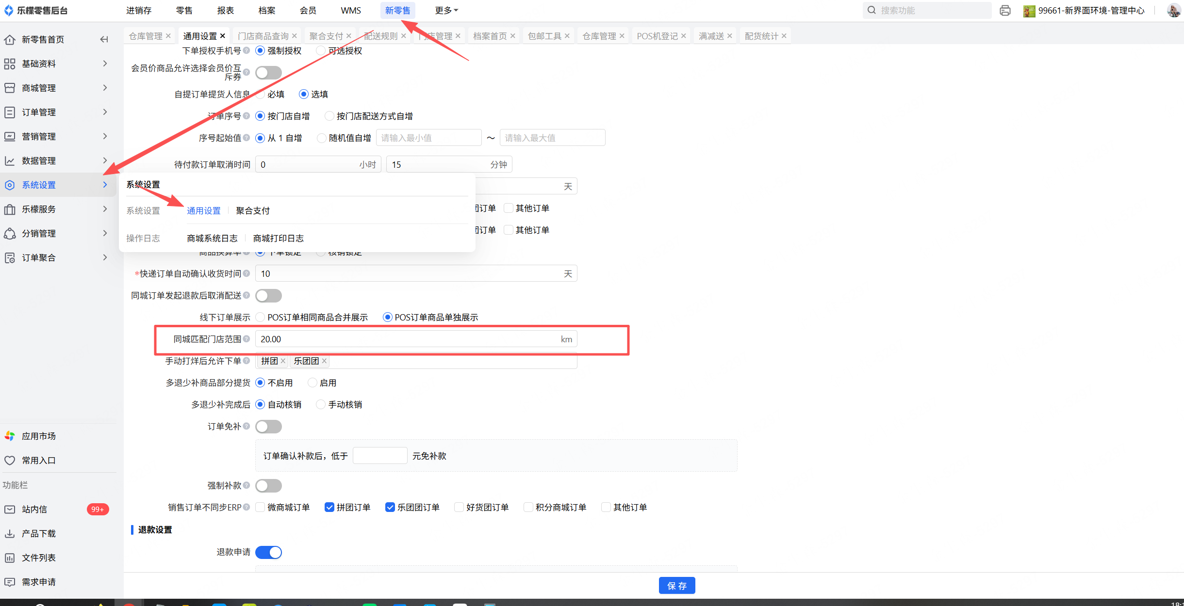Screen dimensions: 1184x606
Task: Click the 保存 button
Action: pyautogui.click(x=676, y=586)
